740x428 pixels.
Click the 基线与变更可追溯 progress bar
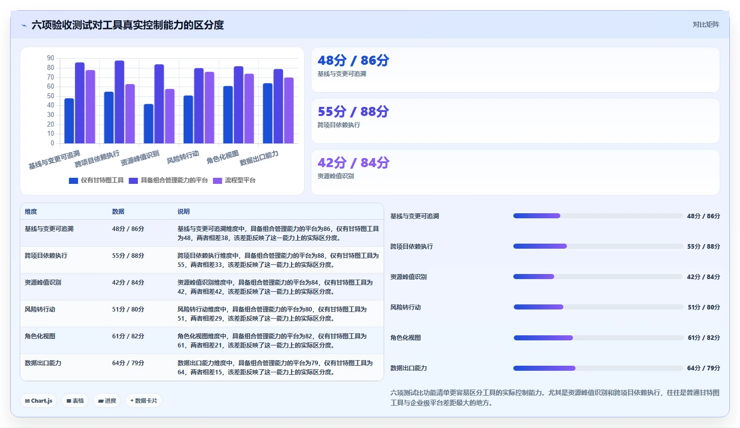(x=598, y=216)
